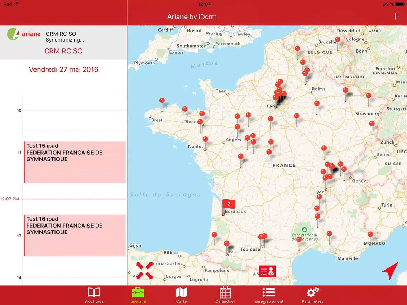This screenshot has height=305, width=407.
Task: Tap the red contact card icon on map
Action: click(267, 271)
